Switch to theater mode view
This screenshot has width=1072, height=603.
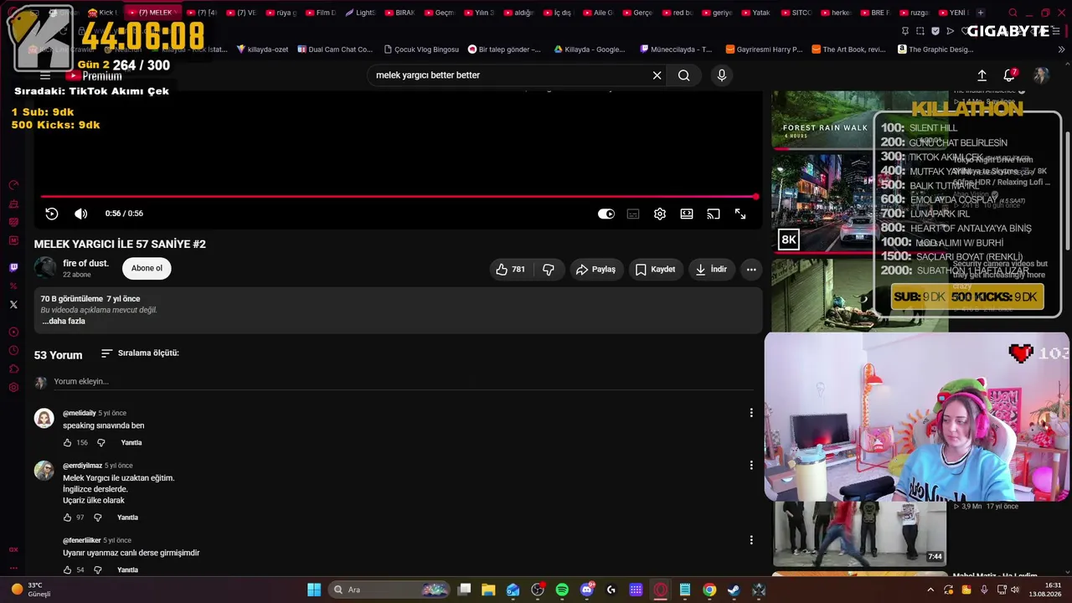pos(687,214)
